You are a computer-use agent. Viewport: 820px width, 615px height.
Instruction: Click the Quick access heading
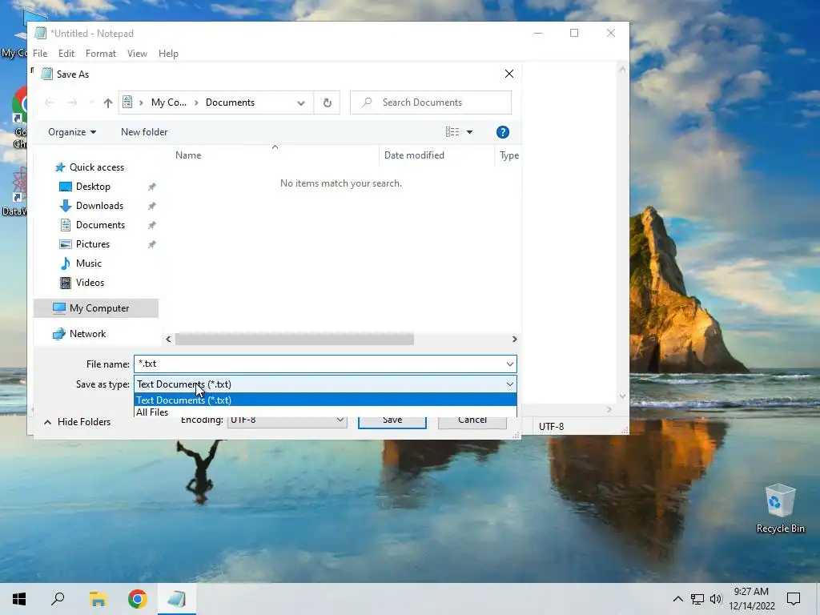[x=97, y=167]
